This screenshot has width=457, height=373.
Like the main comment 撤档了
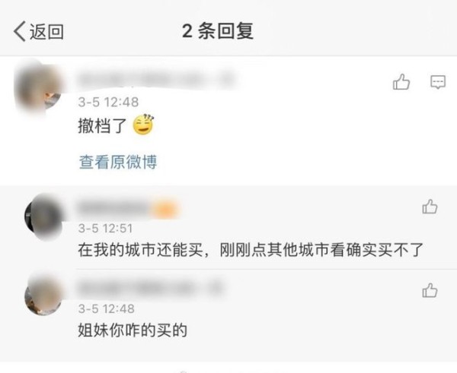point(401,82)
